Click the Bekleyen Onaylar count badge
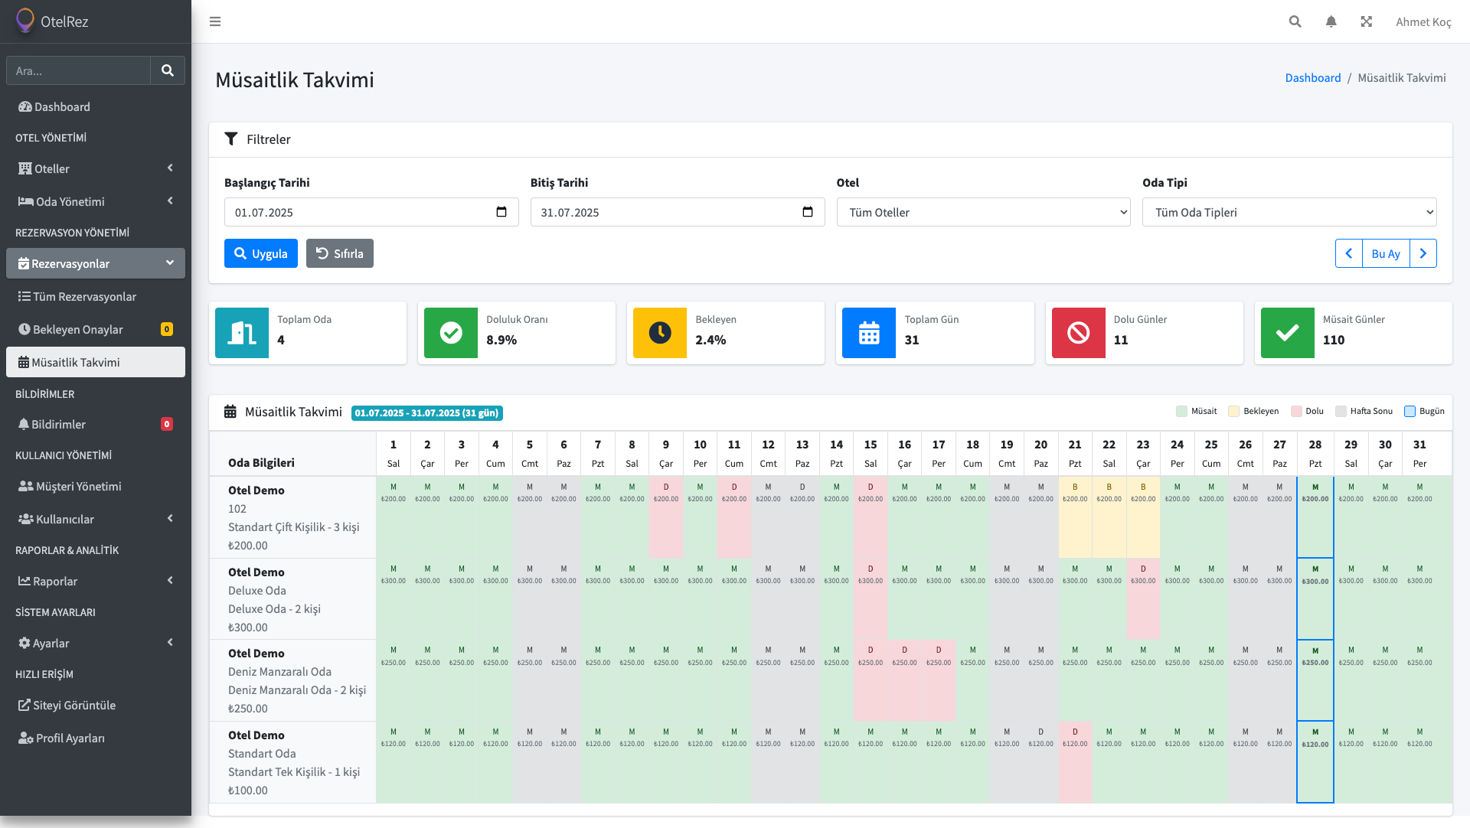This screenshot has width=1470, height=828. point(167,329)
